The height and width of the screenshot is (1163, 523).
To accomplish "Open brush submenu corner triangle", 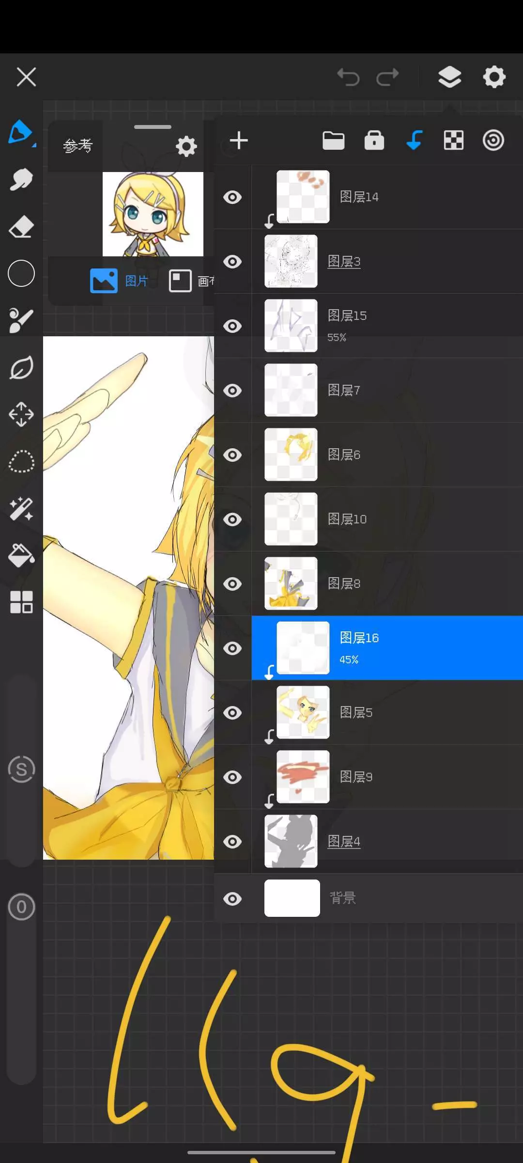I will pyautogui.click(x=34, y=145).
